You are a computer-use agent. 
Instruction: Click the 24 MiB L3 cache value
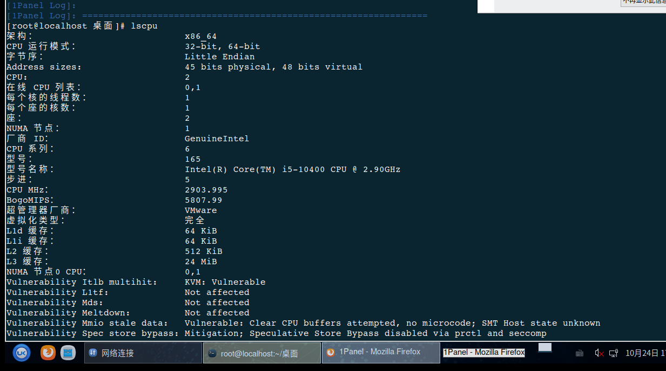pos(201,262)
